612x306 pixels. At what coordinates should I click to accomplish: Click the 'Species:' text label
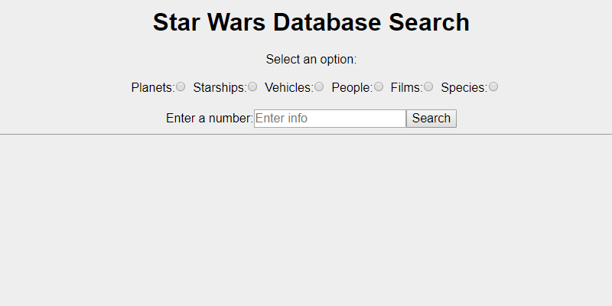(464, 88)
